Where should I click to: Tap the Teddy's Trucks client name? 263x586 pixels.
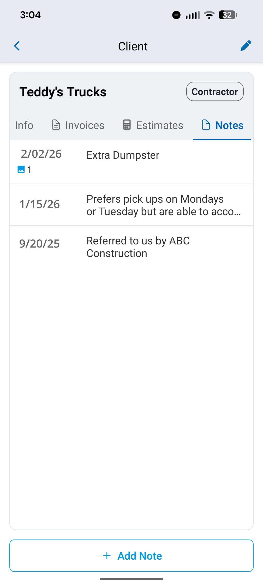(63, 92)
